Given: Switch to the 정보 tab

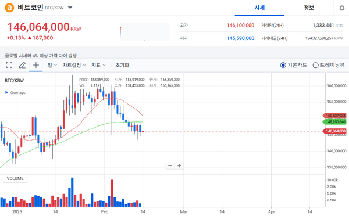Looking at the screenshot, I should point(309,8).
